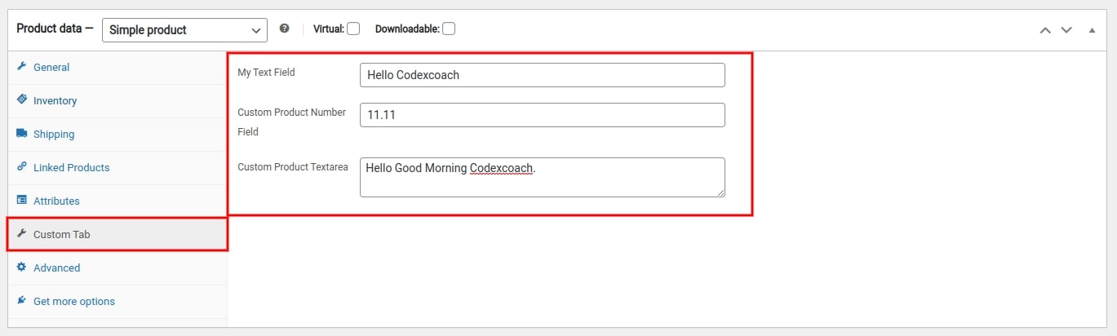Click the wrench icon beside General

point(22,67)
